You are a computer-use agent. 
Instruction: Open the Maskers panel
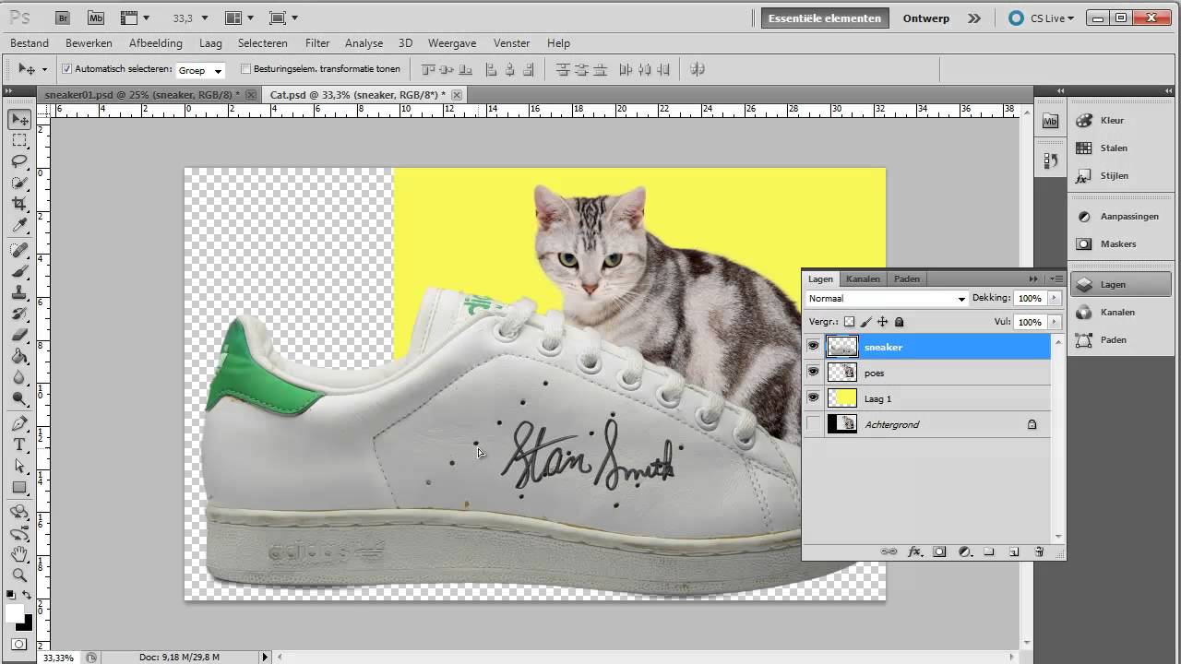click(x=1119, y=243)
